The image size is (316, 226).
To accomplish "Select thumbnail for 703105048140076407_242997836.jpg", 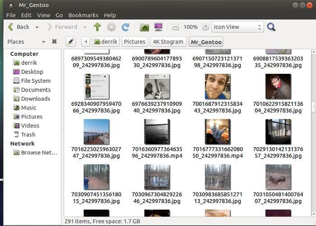I will point(278,177).
